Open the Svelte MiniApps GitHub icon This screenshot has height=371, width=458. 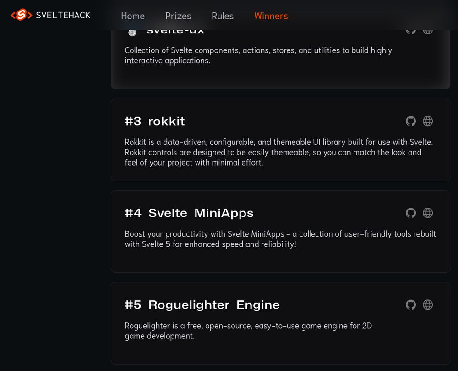tap(411, 213)
